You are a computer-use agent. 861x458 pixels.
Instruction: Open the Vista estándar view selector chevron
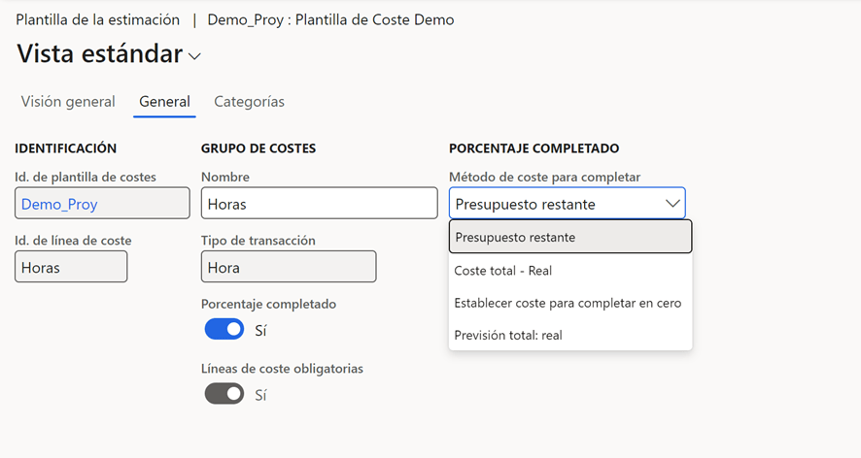point(194,56)
